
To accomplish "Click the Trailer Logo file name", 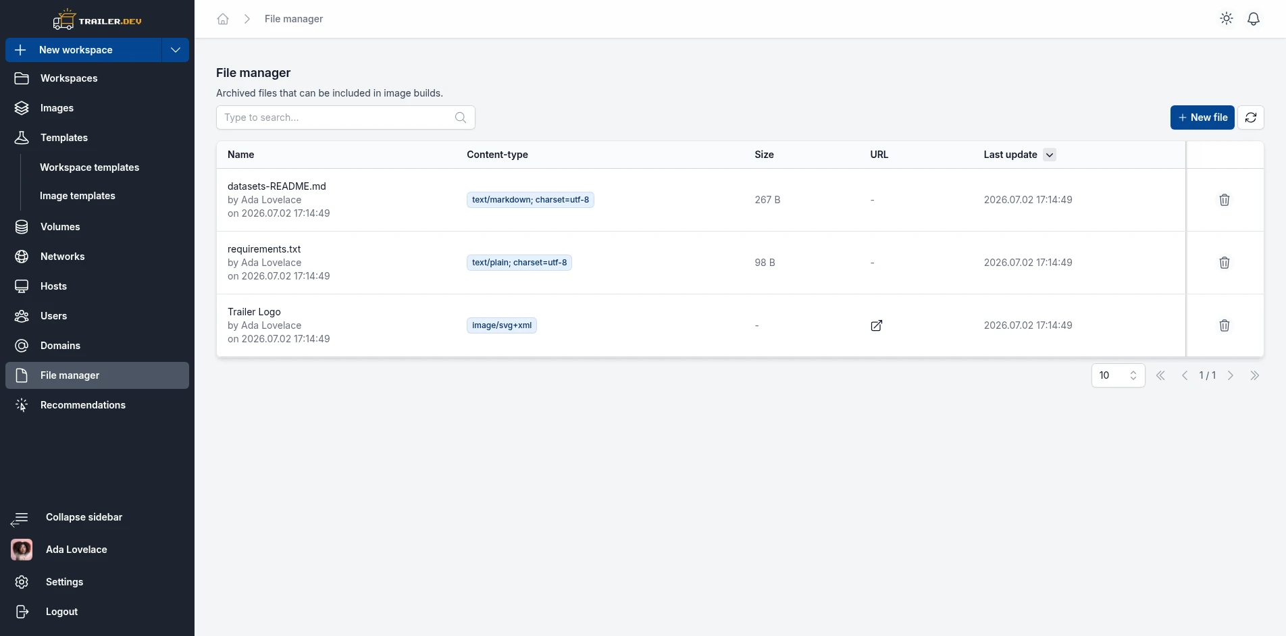I will tap(254, 312).
